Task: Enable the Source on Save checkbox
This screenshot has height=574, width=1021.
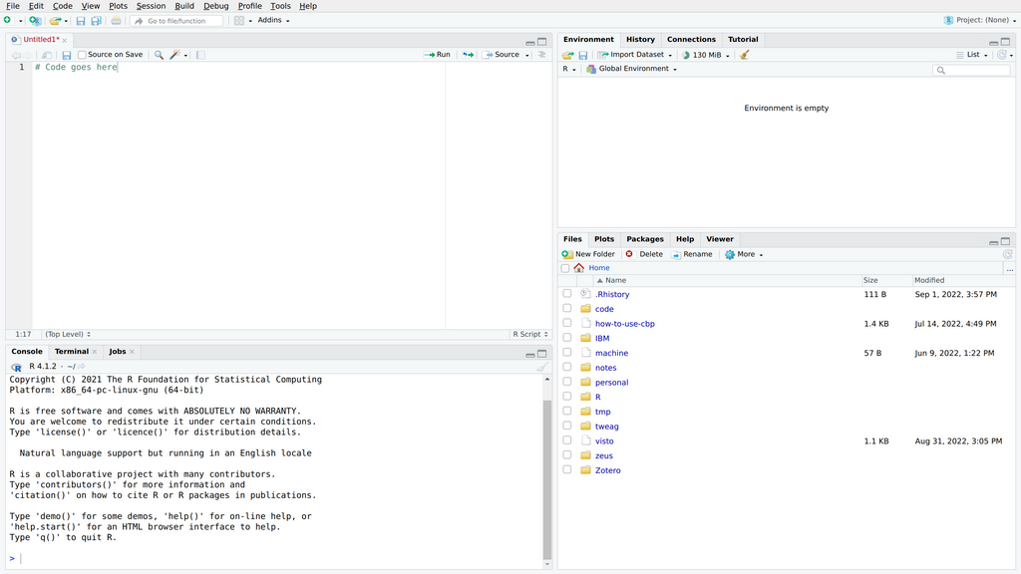Action: point(83,55)
